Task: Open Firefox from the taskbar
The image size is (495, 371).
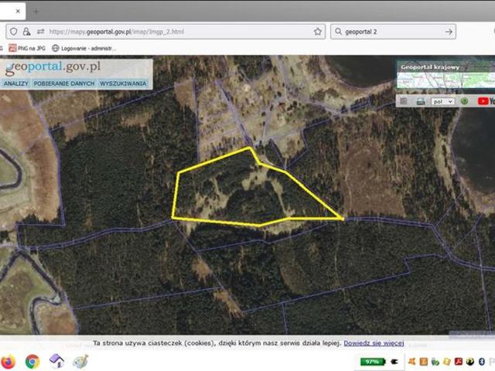Action: (8, 361)
